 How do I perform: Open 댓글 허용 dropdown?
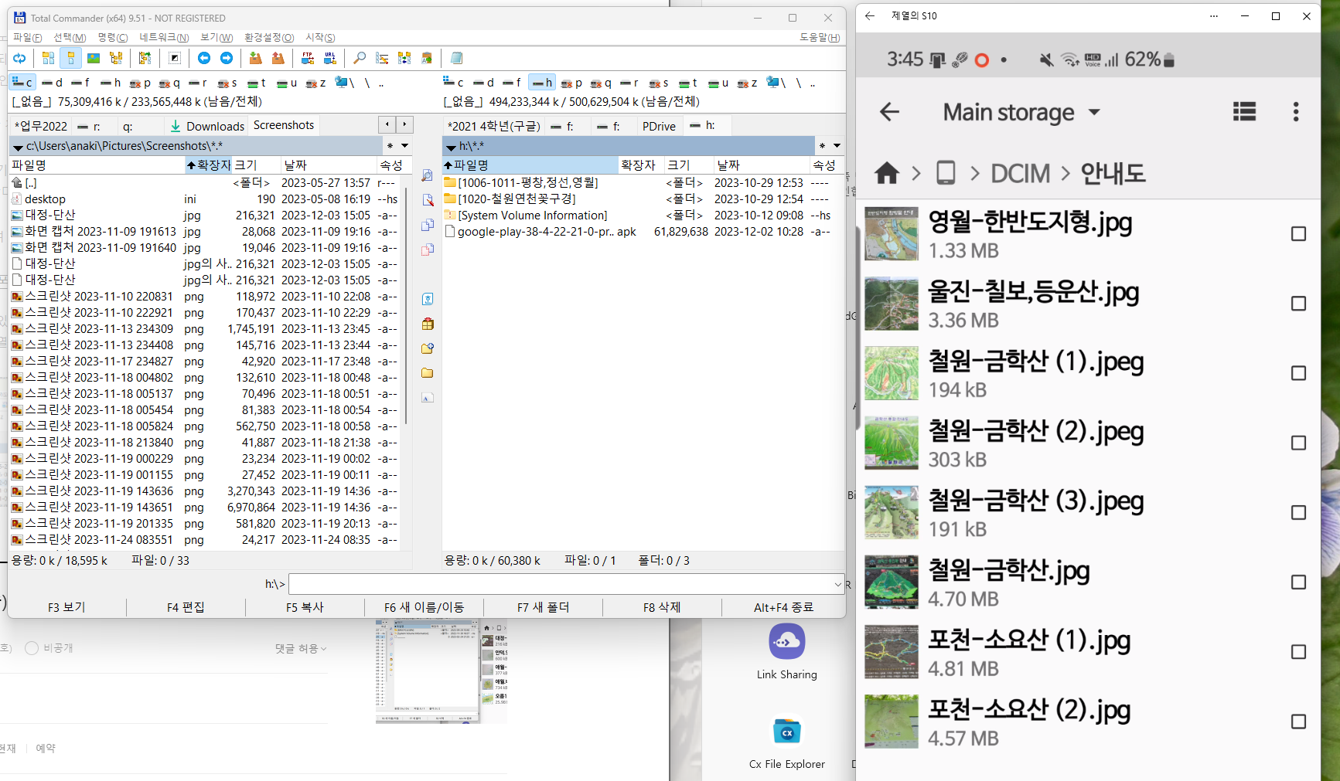(301, 649)
